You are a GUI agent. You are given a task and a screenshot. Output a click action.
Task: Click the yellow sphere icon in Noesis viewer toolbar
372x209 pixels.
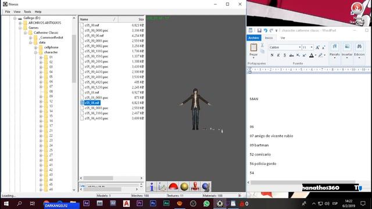(x=184, y=187)
